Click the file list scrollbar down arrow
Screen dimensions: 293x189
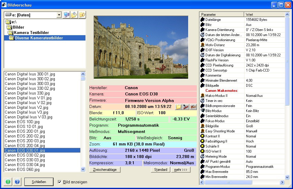[x=83, y=169]
